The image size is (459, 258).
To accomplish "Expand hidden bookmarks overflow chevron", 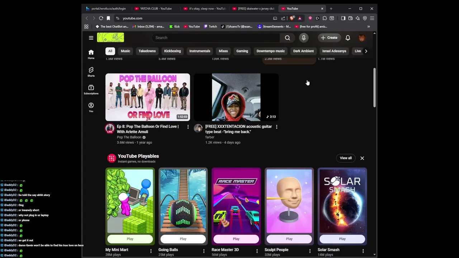I will tap(368, 27).
